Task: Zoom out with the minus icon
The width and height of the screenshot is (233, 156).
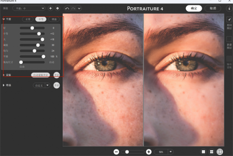Action: point(116,152)
